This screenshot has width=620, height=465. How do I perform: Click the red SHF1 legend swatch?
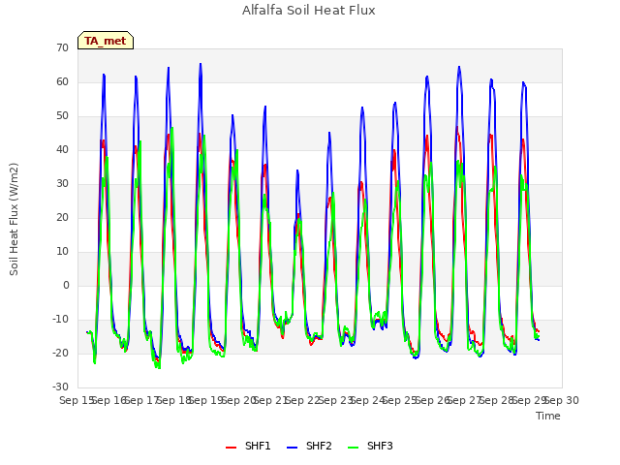click(x=231, y=448)
